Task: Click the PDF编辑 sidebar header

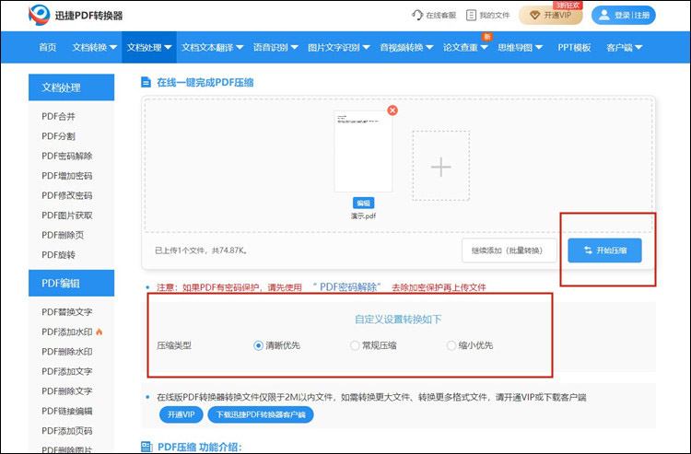Action: coord(71,283)
